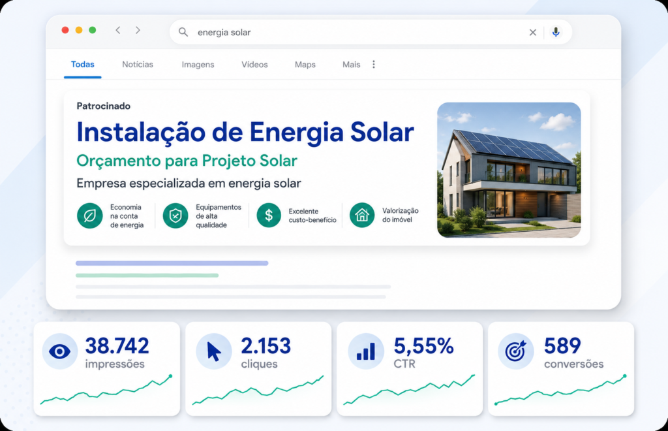The image size is (668, 431).
Task: Select the Todas tab
Action: click(83, 65)
